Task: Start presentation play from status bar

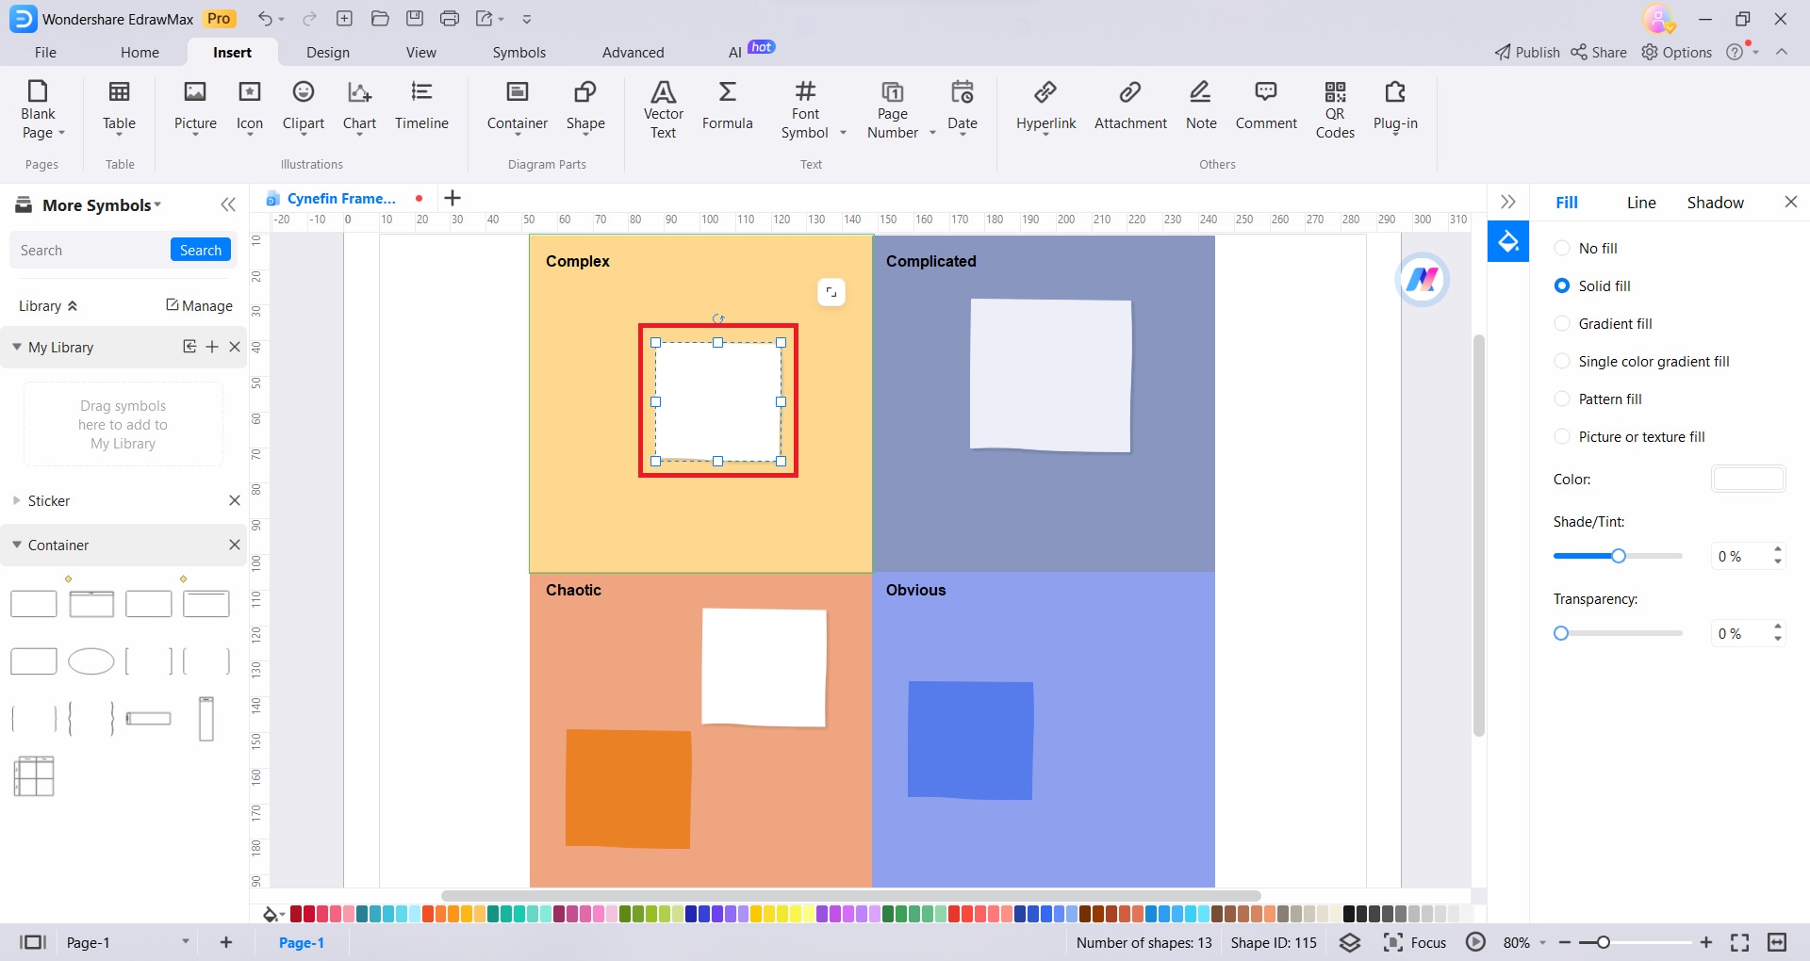Action: coord(1475,942)
